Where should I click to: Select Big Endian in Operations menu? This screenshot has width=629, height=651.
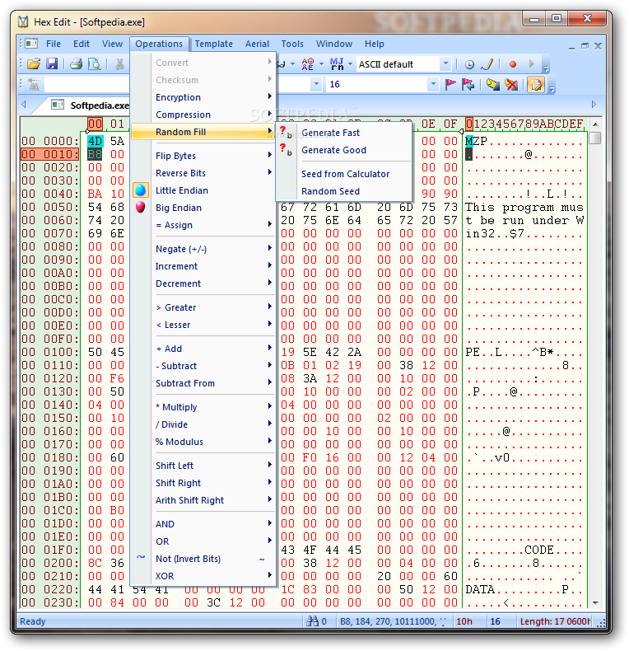(203, 208)
